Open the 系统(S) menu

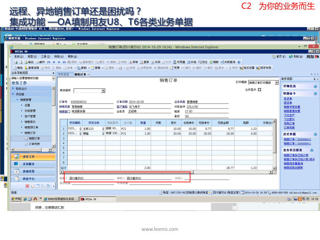pyautogui.click(x=18, y=57)
